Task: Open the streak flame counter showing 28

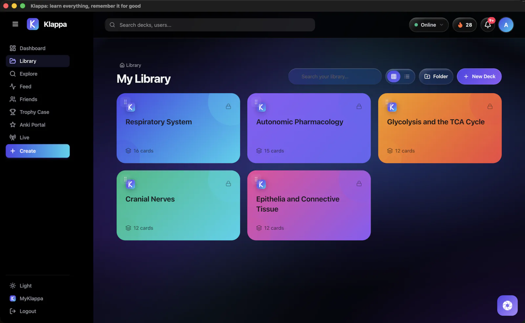Action: click(x=464, y=25)
